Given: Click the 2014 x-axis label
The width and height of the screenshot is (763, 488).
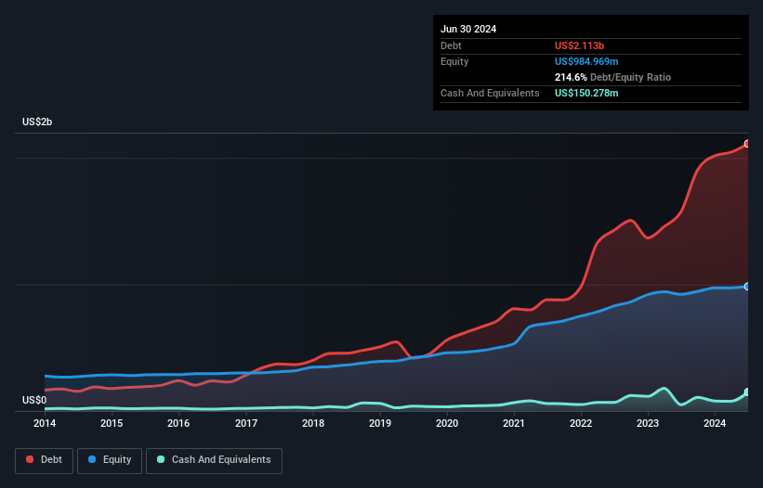Looking at the screenshot, I should (x=45, y=423).
